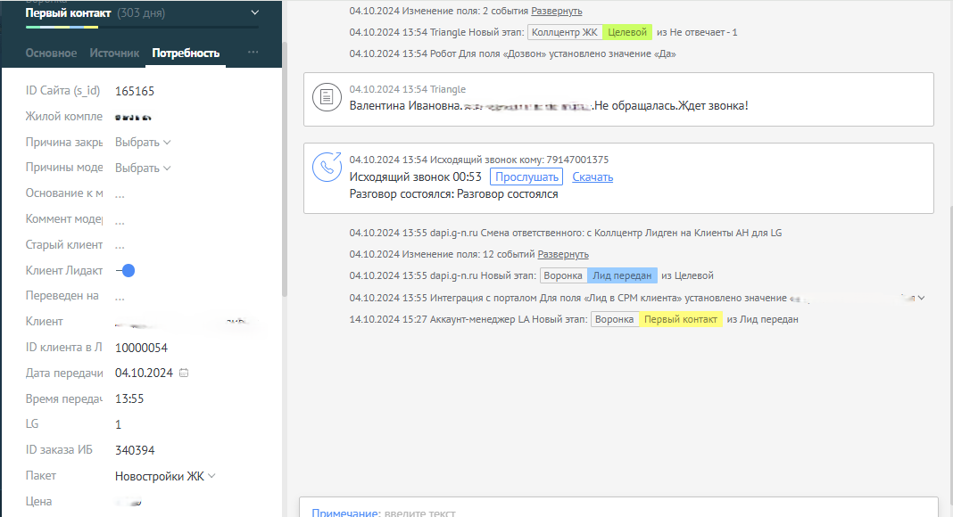Click the Скачать link to download recording
The width and height of the screenshot is (953, 517).
(x=593, y=176)
